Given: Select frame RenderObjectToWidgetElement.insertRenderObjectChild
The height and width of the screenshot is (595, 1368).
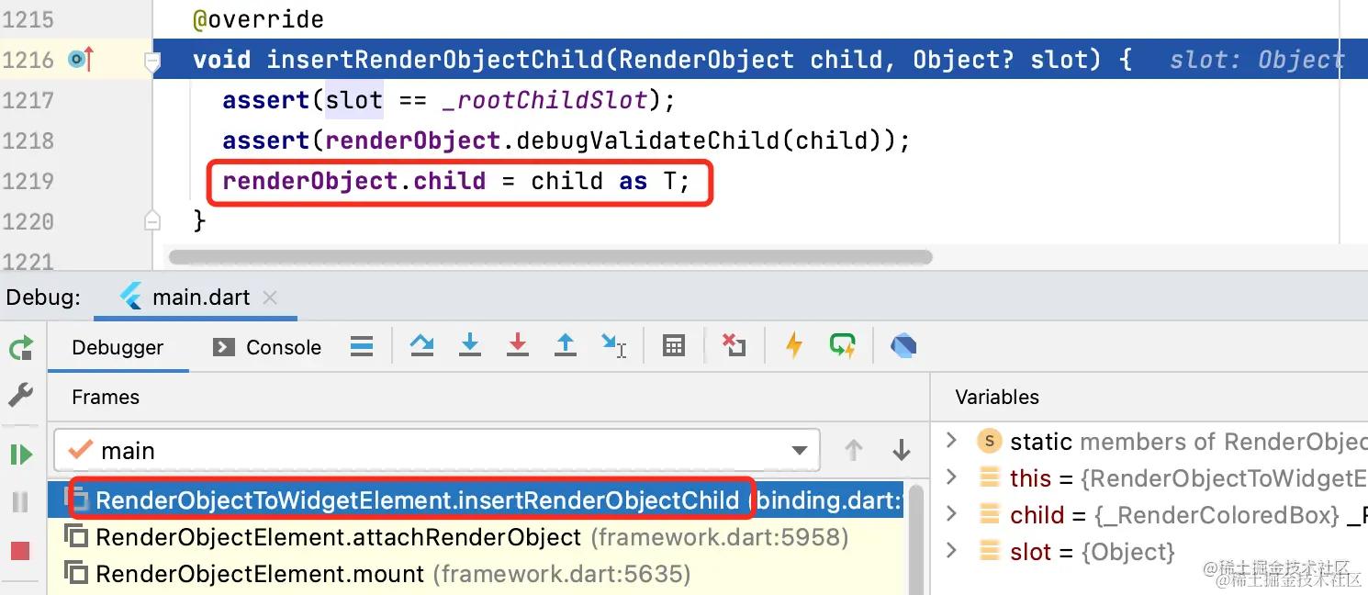Looking at the screenshot, I should click(x=476, y=500).
